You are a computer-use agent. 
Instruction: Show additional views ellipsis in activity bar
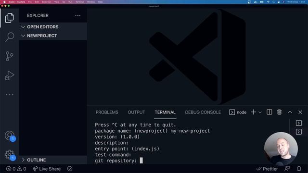[x=10, y=95]
